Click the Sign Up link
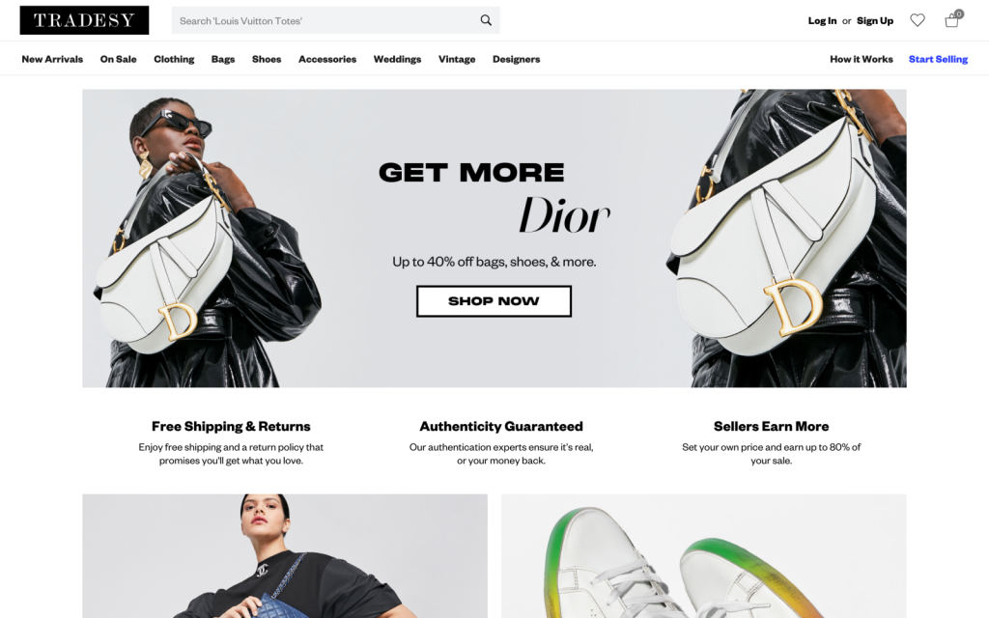Image resolution: width=989 pixels, height=618 pixels. click(875, 21)
